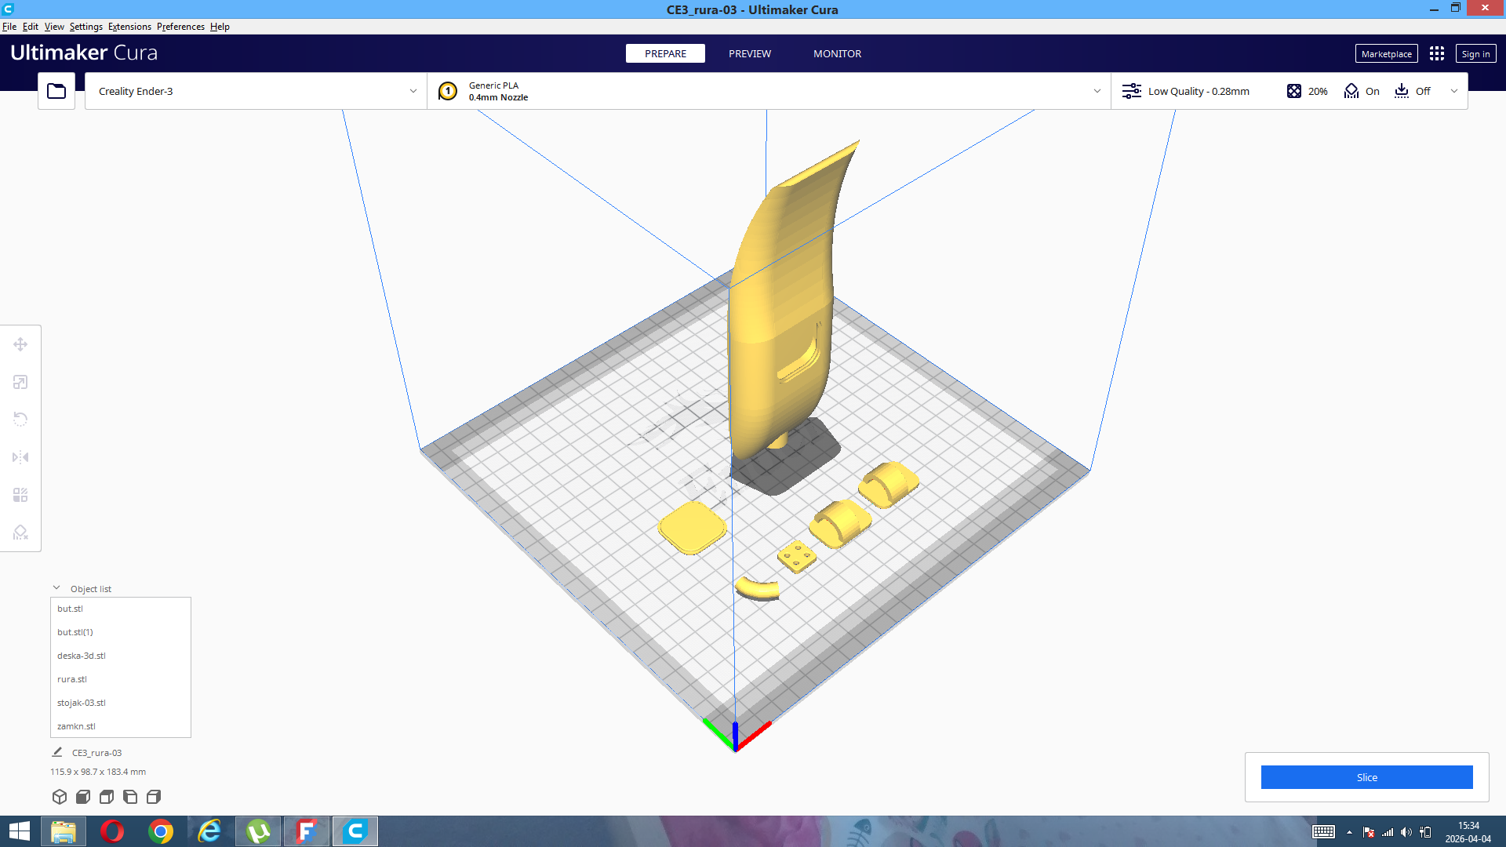Viewport: 1506px width, 847px height.
Task: Open the Help menu
Action: tap(220, 27)
